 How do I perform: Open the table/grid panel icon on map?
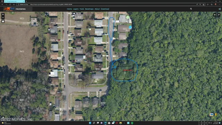click(x=215, y=15)
